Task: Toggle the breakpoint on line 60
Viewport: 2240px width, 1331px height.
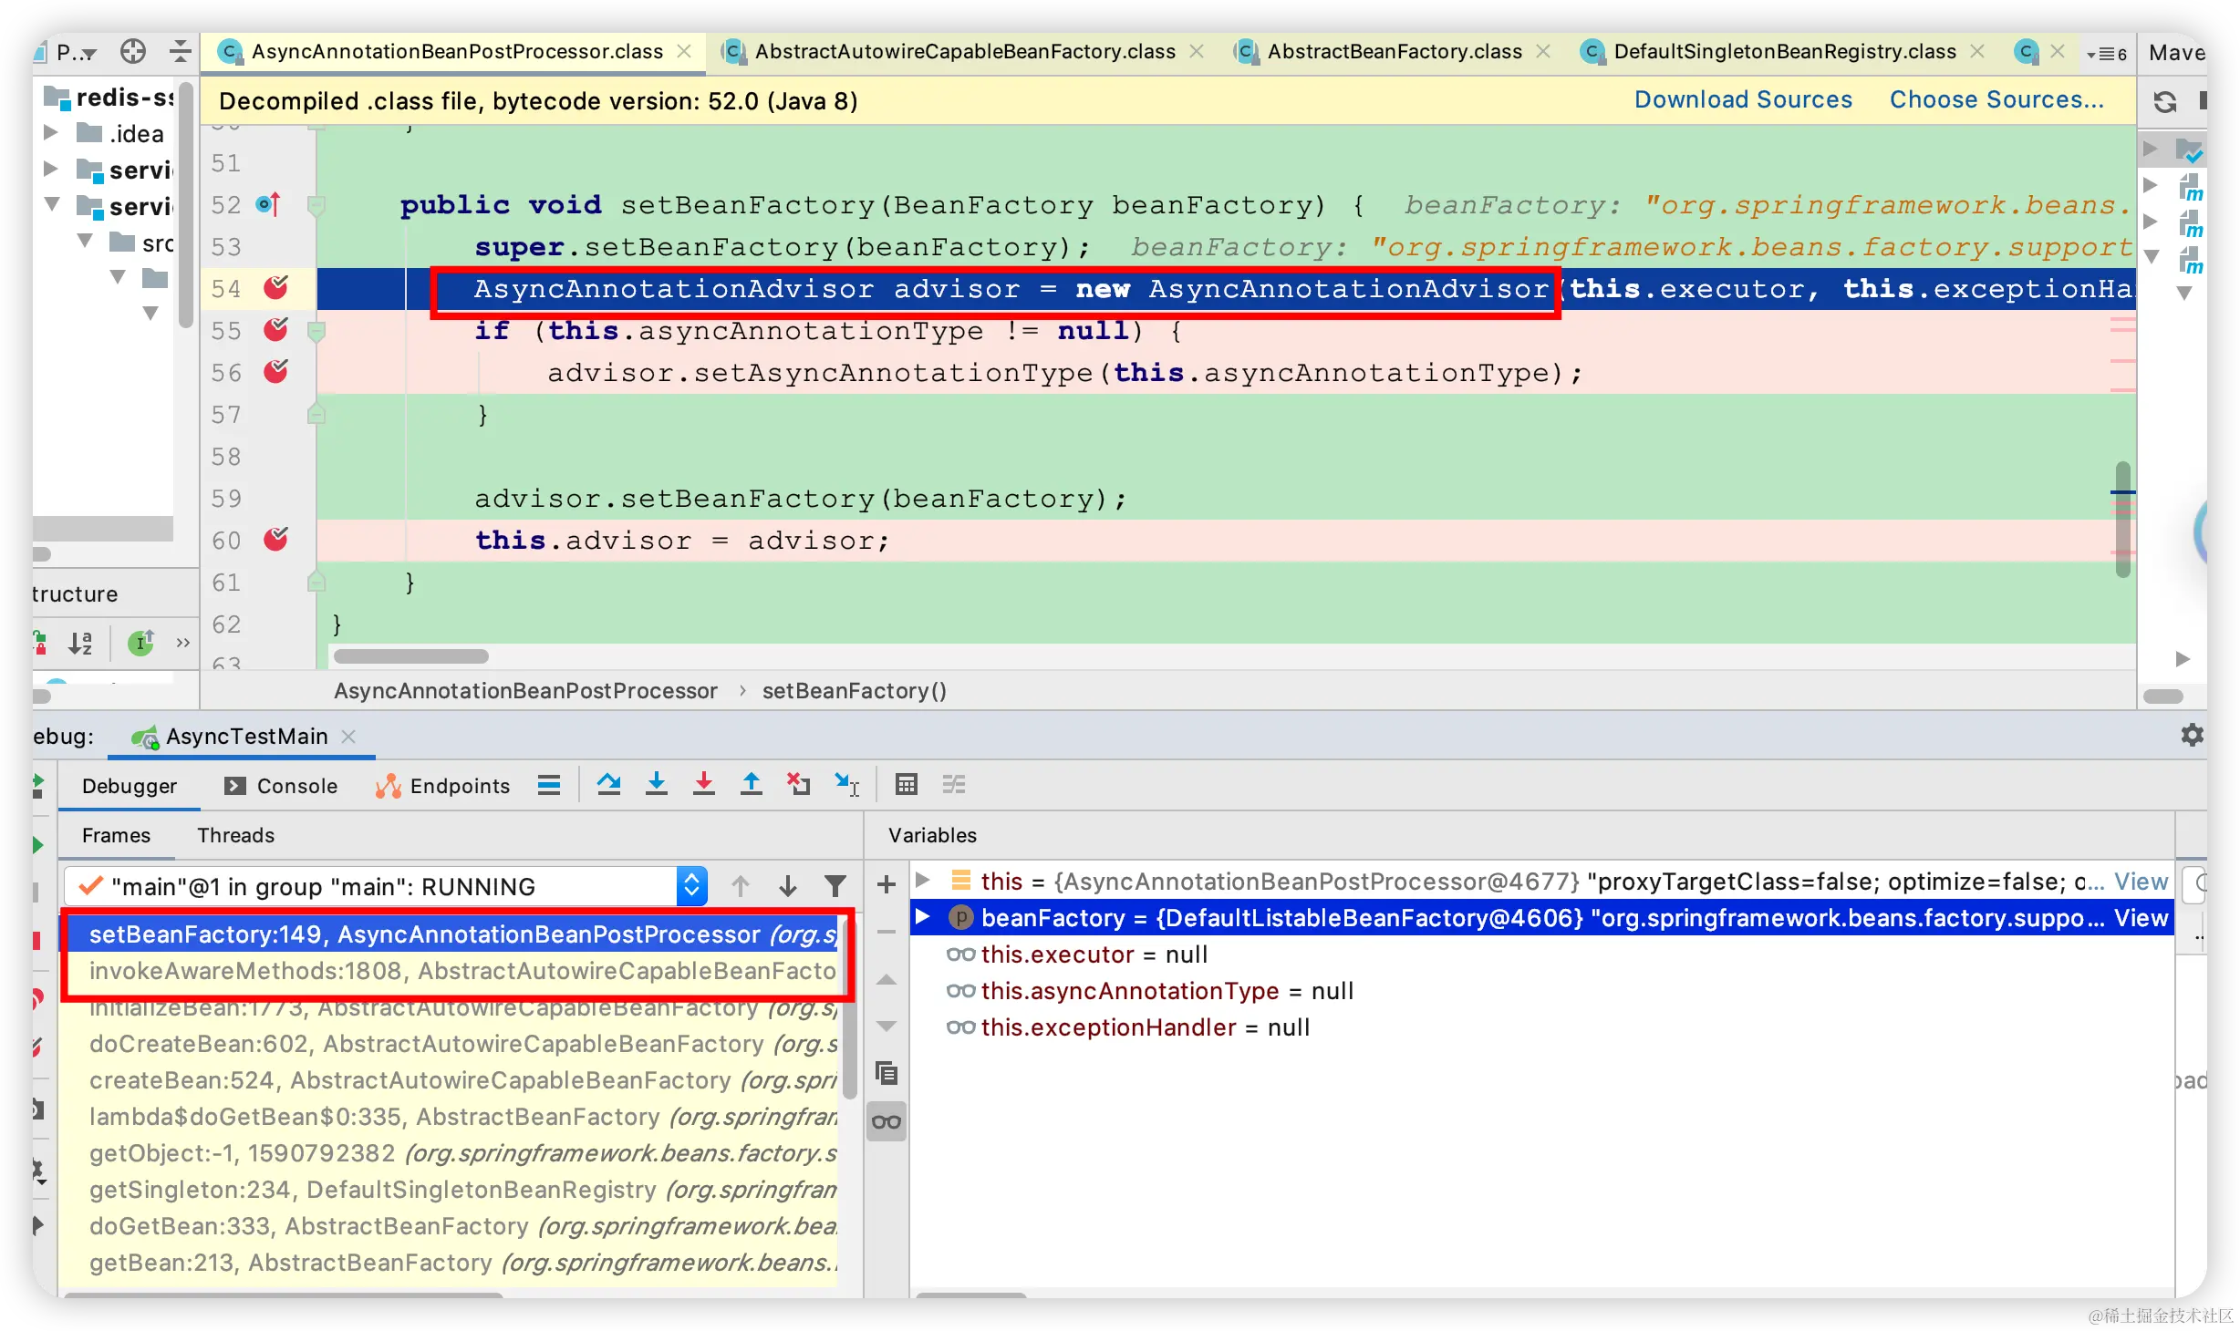Action: pos(275,540)
